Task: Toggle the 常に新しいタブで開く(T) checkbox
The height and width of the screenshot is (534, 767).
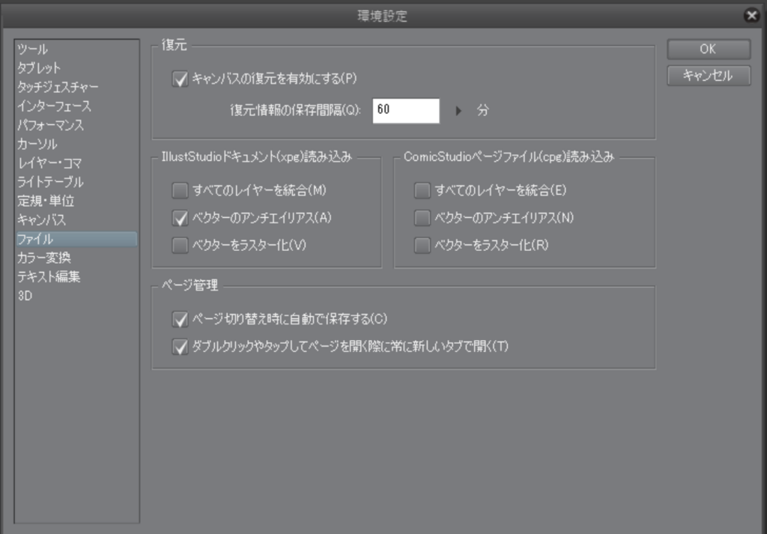Action: (x=180, y=348)
